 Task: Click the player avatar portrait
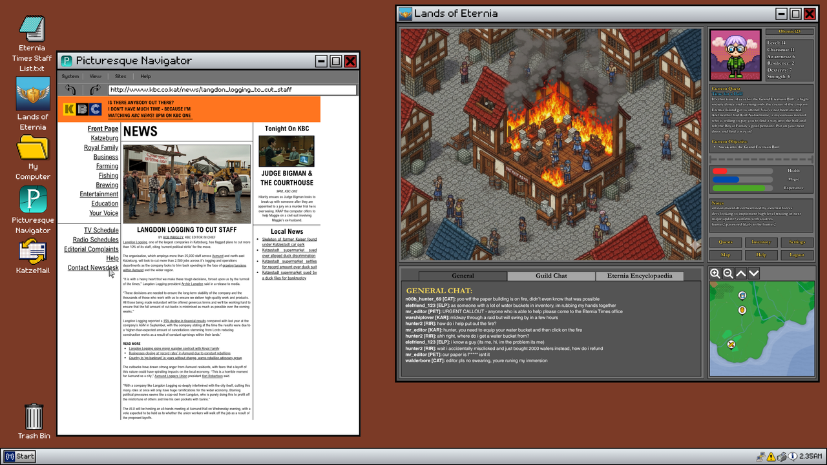click(735, 55)
